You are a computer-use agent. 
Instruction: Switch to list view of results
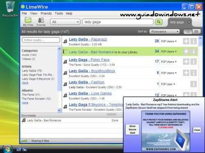[188, 31]
